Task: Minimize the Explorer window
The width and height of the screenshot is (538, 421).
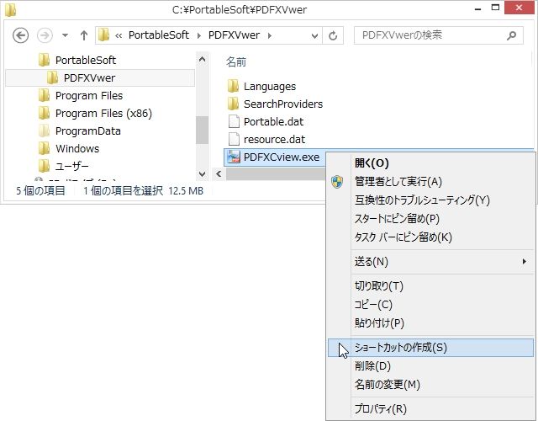Action: [477, 9]
